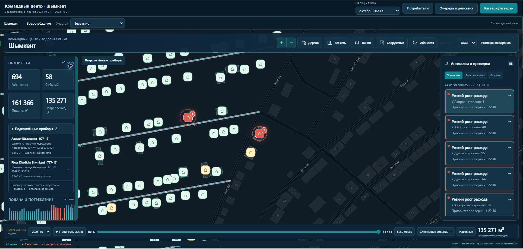The image size is (523, 249).
Task: Collapse the Подключённые приборы · 2 section
Action: click(x=41, y=129)
